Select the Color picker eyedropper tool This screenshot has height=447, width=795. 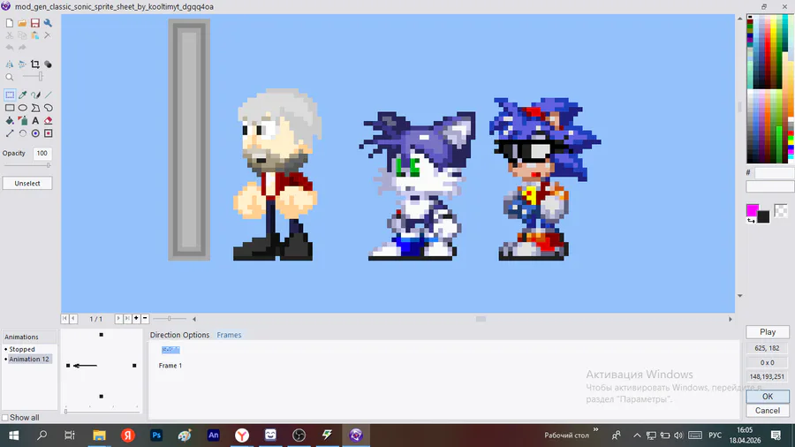pyautogui.click(x=23, y=95)
